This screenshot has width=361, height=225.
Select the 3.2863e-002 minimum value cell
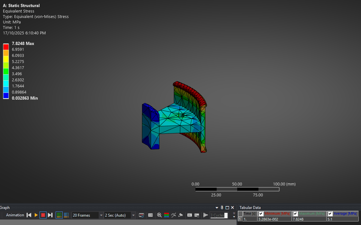pos(275,219)
